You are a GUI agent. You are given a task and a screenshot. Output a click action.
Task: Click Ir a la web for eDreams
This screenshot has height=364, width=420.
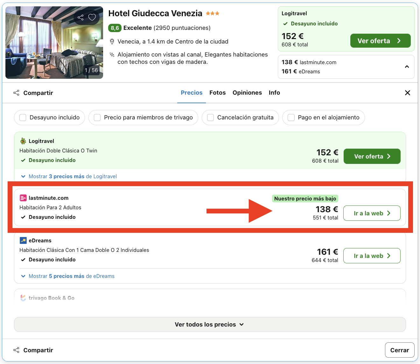(x=372, y=256)
